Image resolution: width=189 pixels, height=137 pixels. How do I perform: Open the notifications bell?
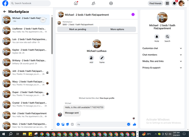(174, 3)
